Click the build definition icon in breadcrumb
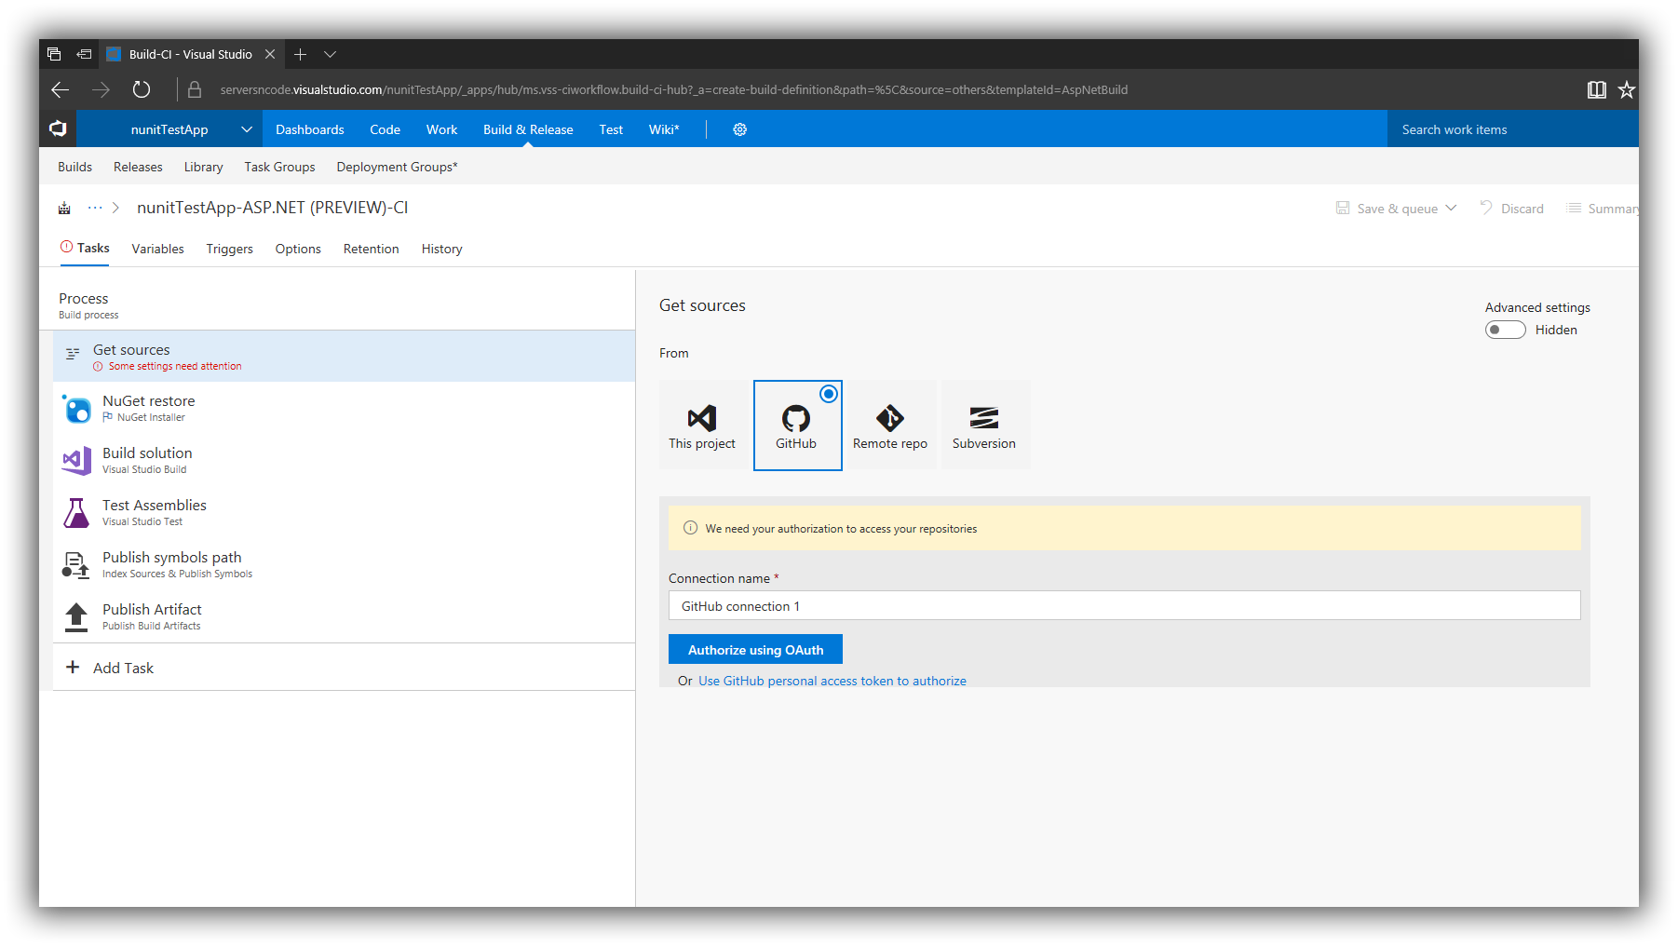Screen dimensions: 1678x946 (x=64, y=208)
